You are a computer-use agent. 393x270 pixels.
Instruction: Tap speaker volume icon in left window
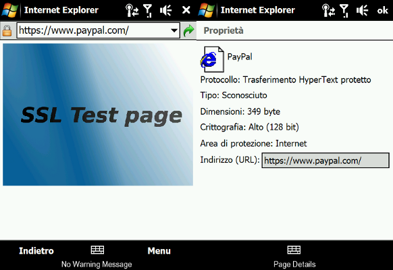coord(165,11)
